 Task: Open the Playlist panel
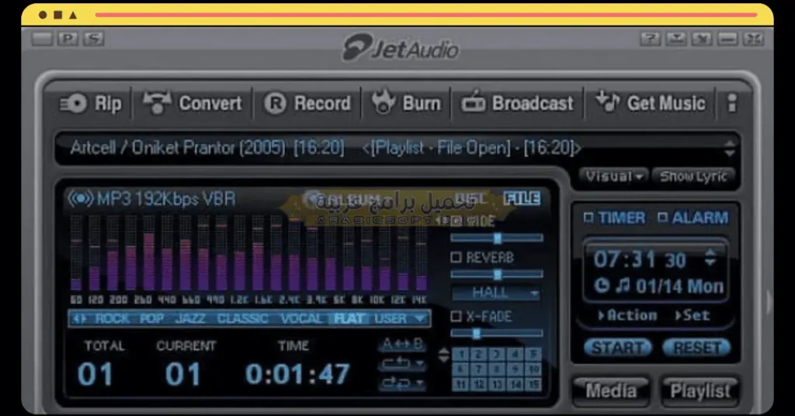[x=700, y=390]
